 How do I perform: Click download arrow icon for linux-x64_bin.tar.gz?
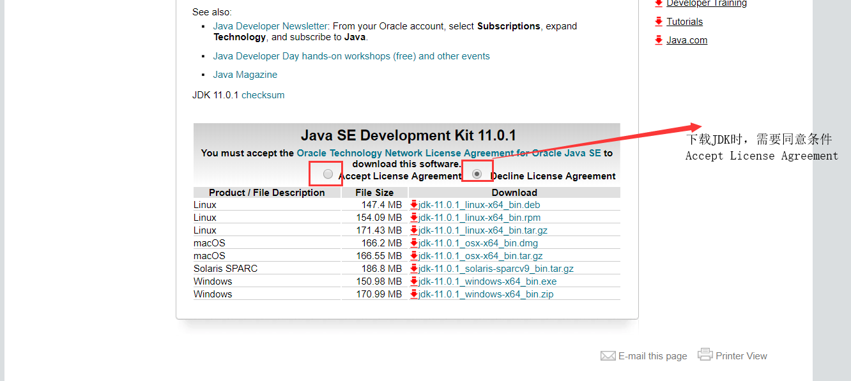tap(414, 230)
